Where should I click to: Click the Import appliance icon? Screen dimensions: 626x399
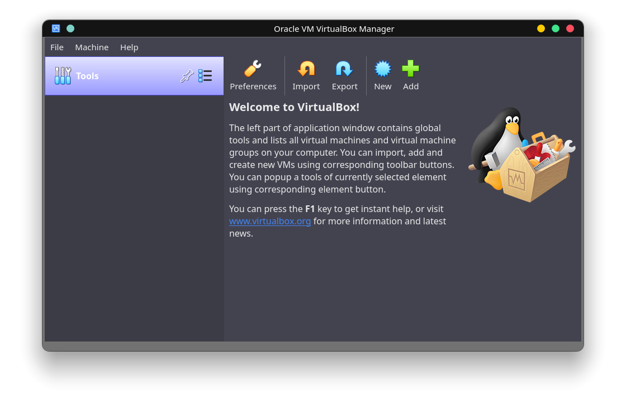click(306, 69)
